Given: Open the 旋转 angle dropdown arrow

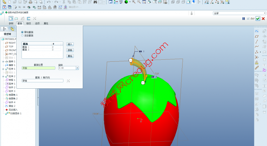Looking at the screenshot, I should [x=77, y=68].
